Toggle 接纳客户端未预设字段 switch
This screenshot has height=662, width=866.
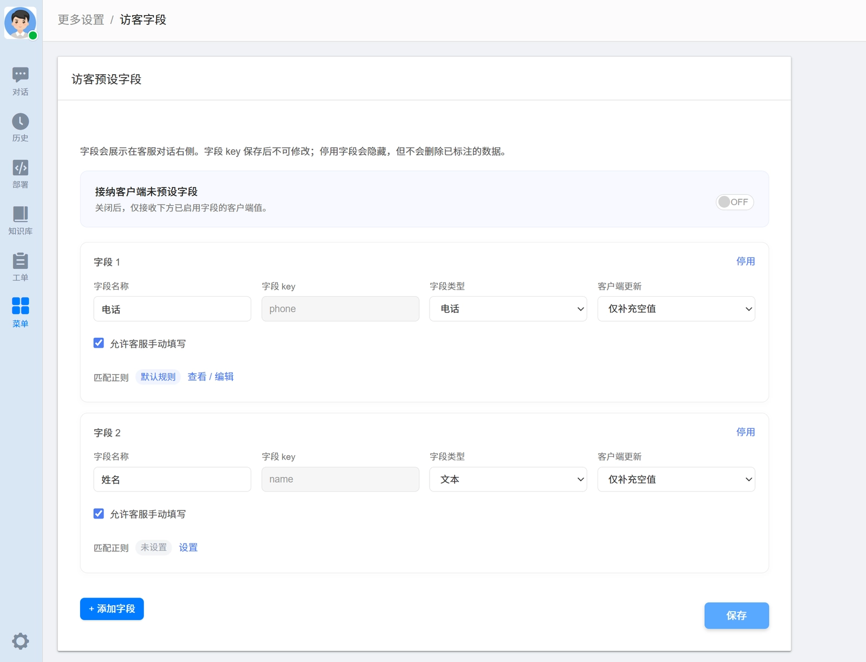click(734, 202)
